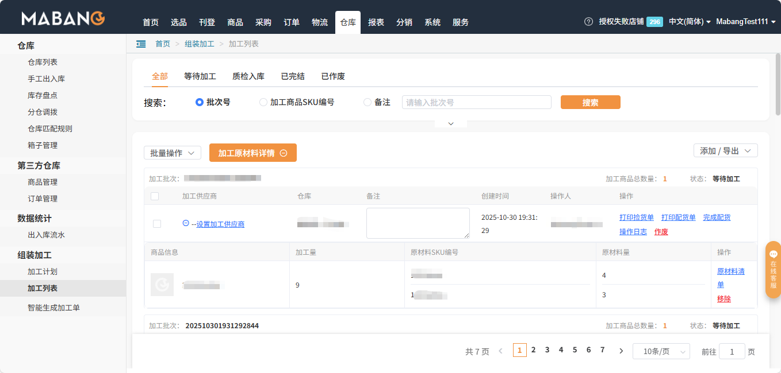Open the 订单 menu in the top navigation
This screenshot has width=781, height=373.
pos(292,22)
